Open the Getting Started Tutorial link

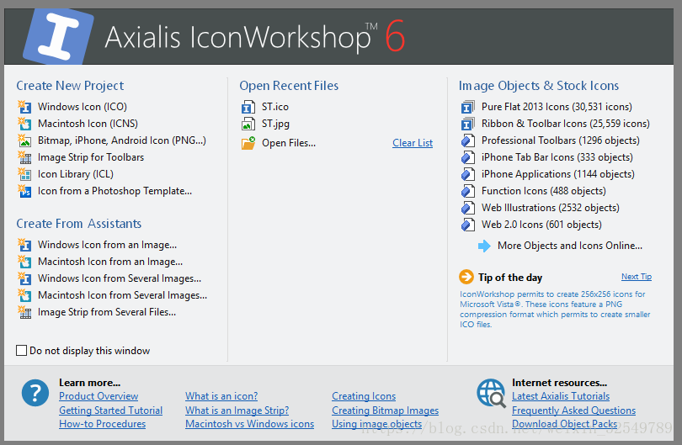click(x=111, y=411)
